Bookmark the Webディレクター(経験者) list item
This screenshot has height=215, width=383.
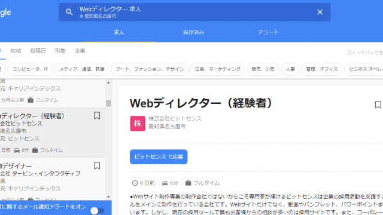97,115
